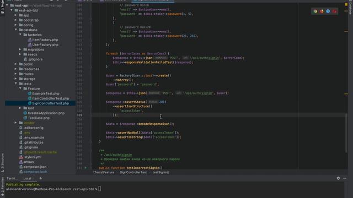Hide the terminal panel with minimize icon
The height and width of the screenshot is (198, 353).
point(345,178)
